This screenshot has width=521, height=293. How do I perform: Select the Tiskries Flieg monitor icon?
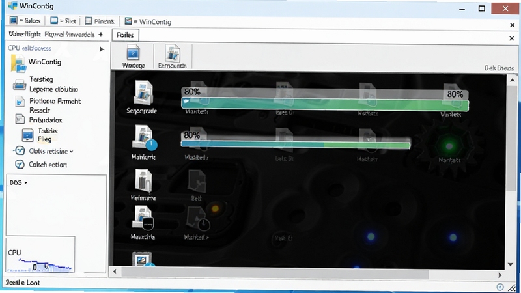(27, 135)
